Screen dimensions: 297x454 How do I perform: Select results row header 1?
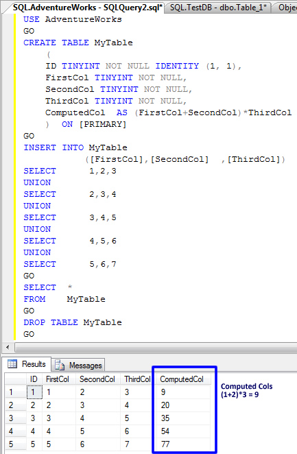16,392
